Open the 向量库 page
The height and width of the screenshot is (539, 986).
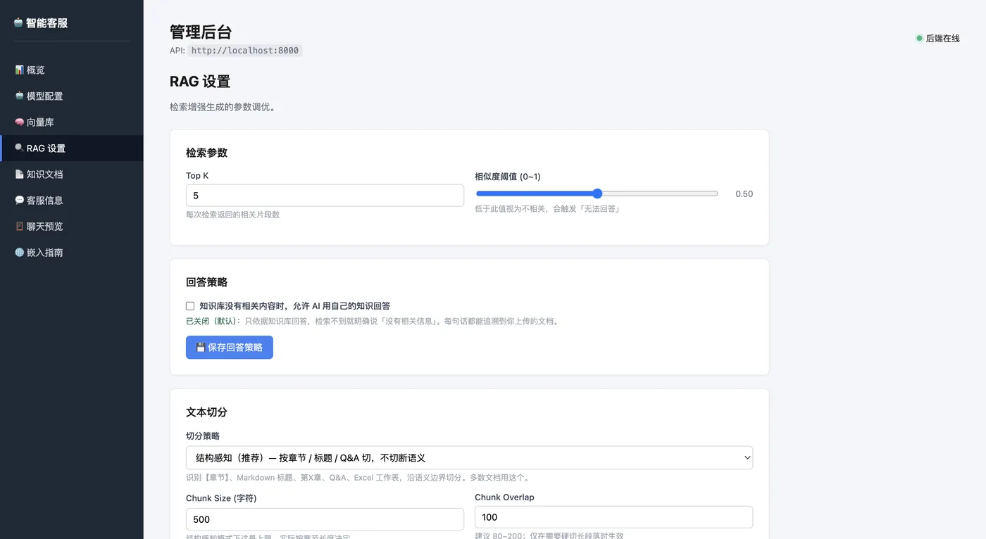(72, 122)
